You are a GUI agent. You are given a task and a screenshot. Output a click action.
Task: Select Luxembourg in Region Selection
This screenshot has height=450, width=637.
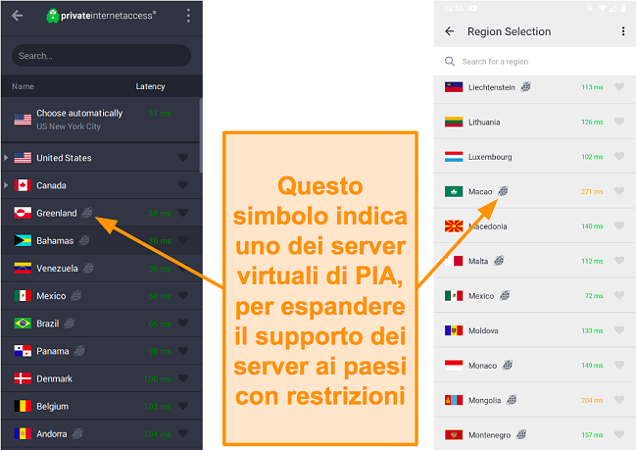click(x=535, y=157)
